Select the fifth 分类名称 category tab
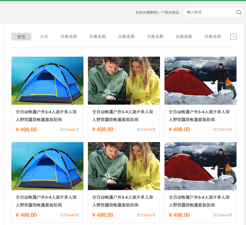 (x=184, y=36)
